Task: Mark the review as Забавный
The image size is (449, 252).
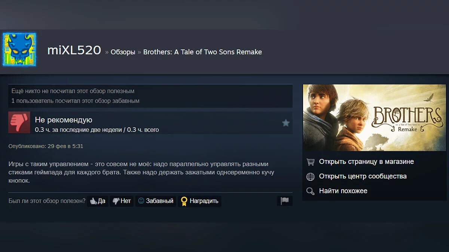Action: pos(156,201)
